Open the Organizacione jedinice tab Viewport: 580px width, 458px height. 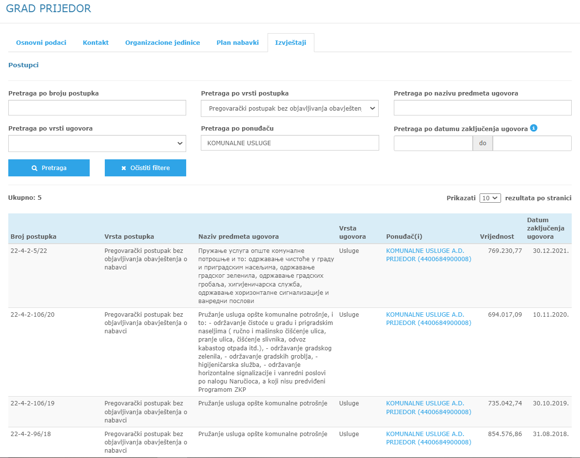[x=162, y=42]
